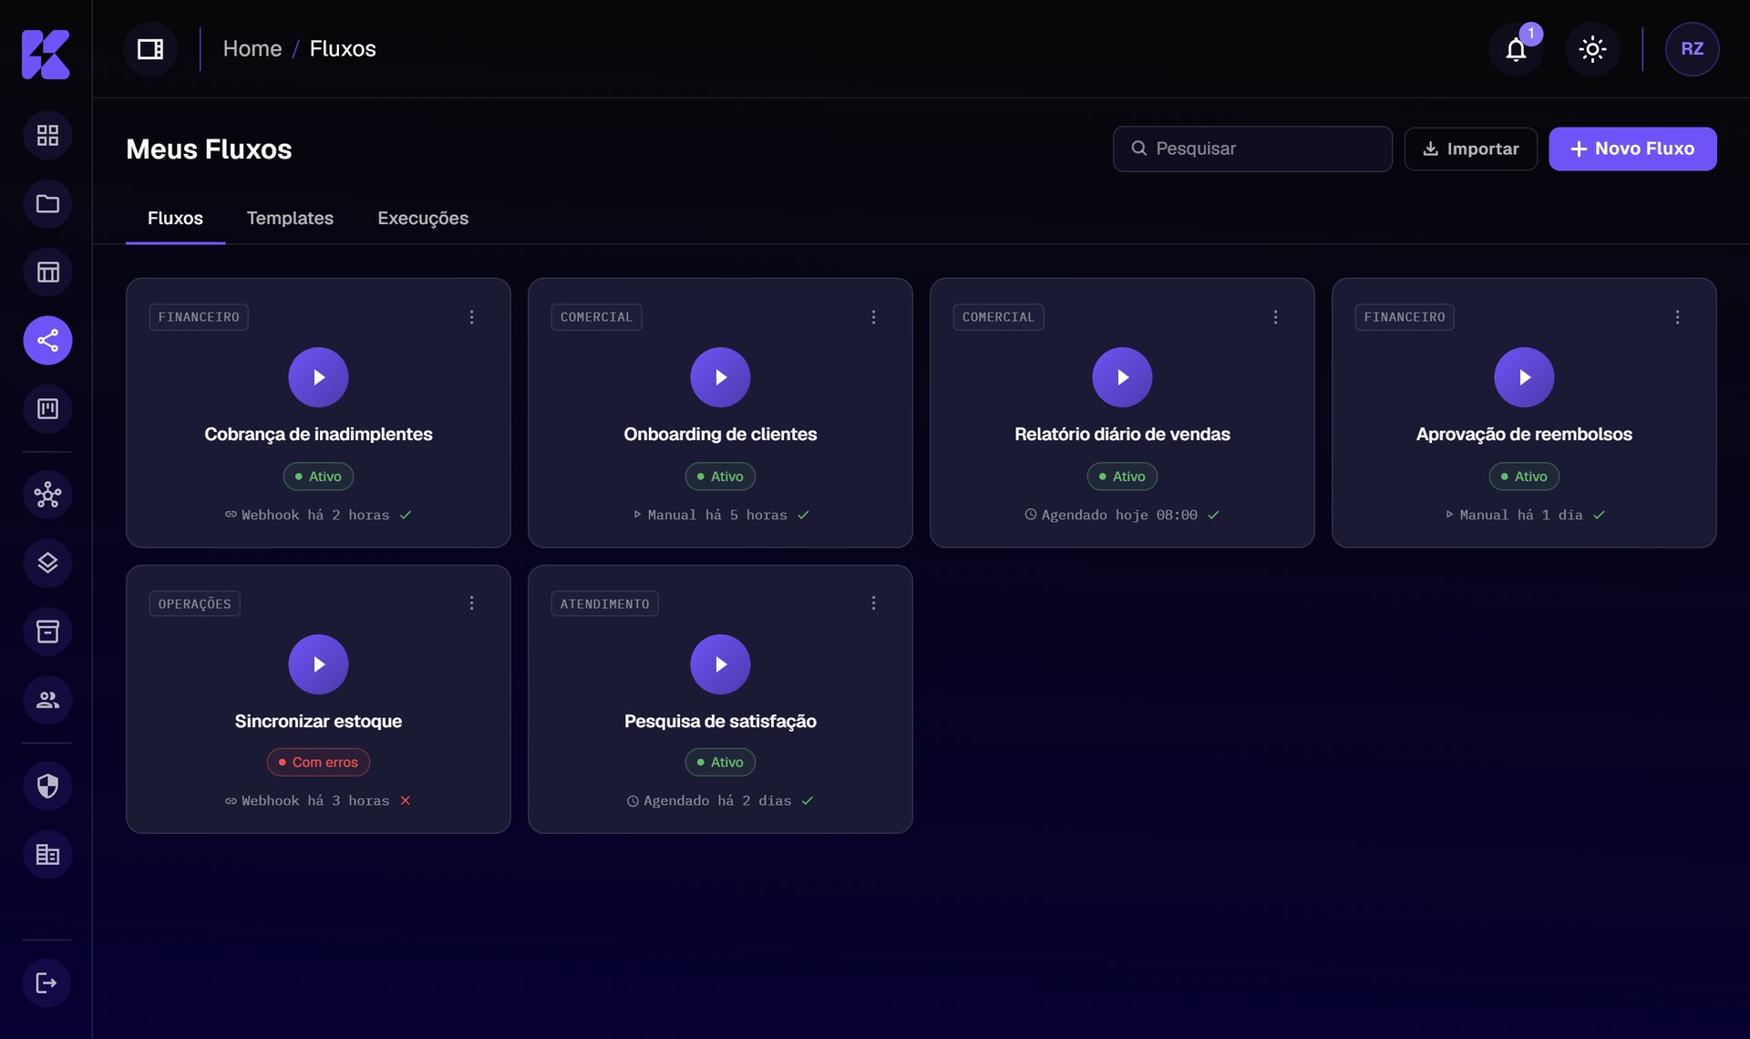
Task: Select the active share/flows sidebar icon
Action: click(x=47, y=341)
